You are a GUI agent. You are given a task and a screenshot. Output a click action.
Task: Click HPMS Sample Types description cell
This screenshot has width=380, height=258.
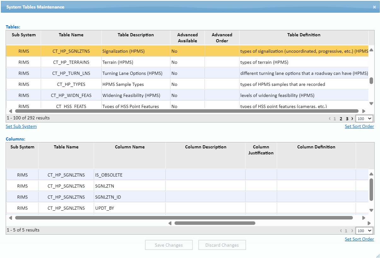click(136, 84)
